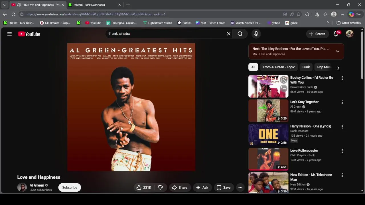The image size is (365, 205).
Task: Subscribe to the Al Green channel
Action: 70,187
